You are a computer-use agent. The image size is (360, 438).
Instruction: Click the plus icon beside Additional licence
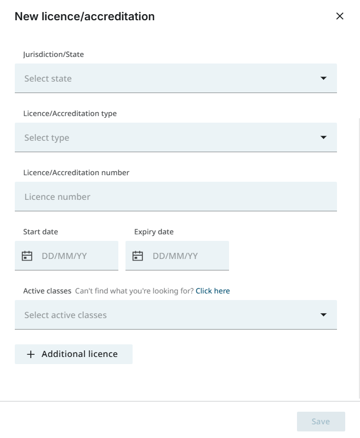31,354
